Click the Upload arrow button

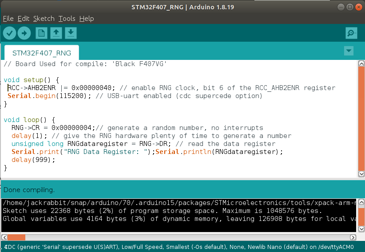24,33
